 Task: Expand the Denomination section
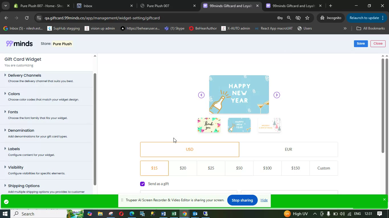coord(46,133)
